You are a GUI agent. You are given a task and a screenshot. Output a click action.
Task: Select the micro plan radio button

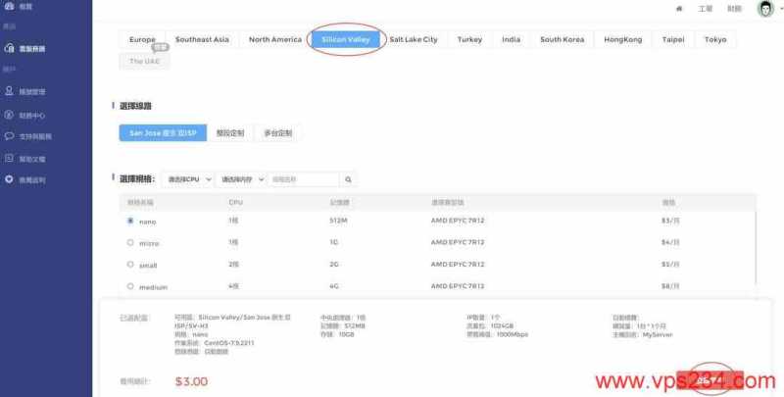pos(130,242)
